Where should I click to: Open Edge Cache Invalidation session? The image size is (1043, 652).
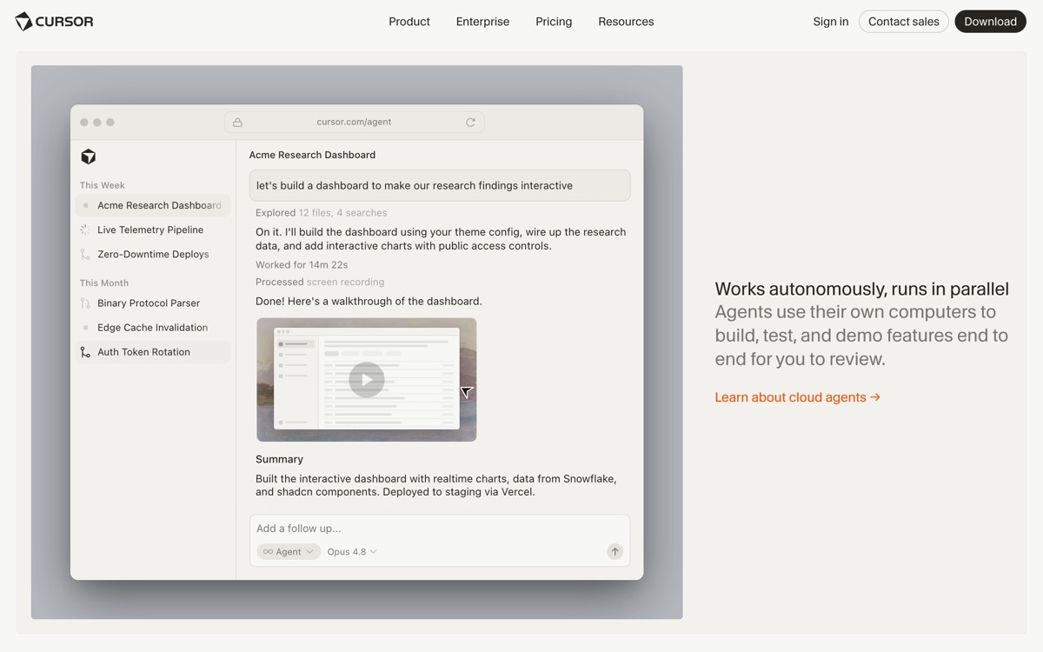[x=153, y=327]
